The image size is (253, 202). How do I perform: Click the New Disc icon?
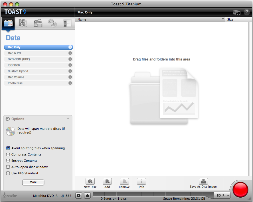coord(90,181)
